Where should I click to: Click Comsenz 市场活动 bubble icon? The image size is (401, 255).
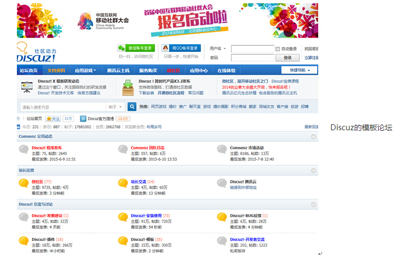[222, 149]
